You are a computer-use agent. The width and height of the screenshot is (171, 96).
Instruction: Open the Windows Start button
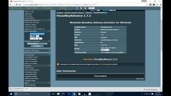pos(11,94)
